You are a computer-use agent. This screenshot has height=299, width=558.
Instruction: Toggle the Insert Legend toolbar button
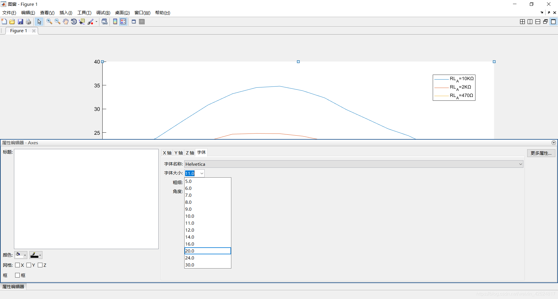[x=123, y=21]
